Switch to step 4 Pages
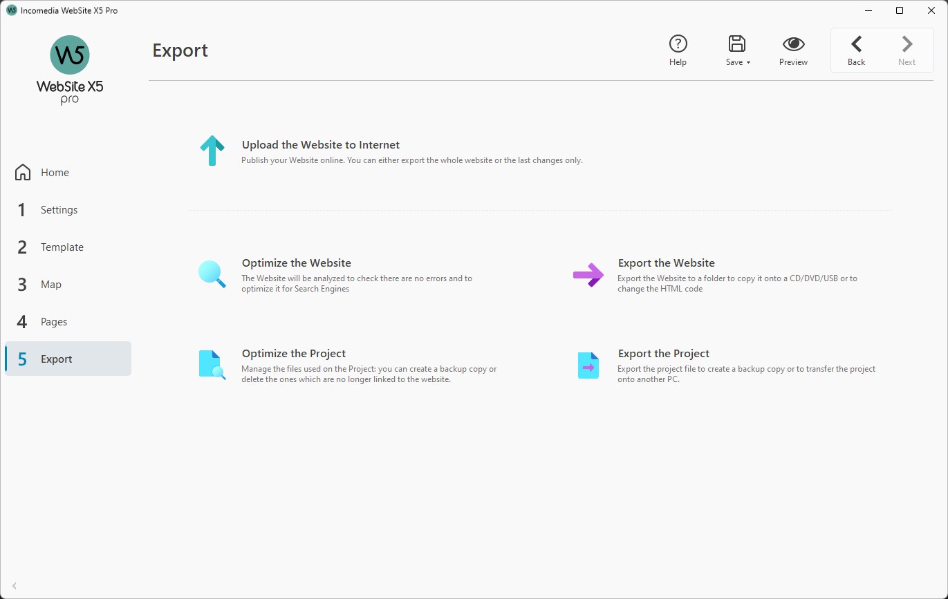The image size is (948, 599). point(55,321)
